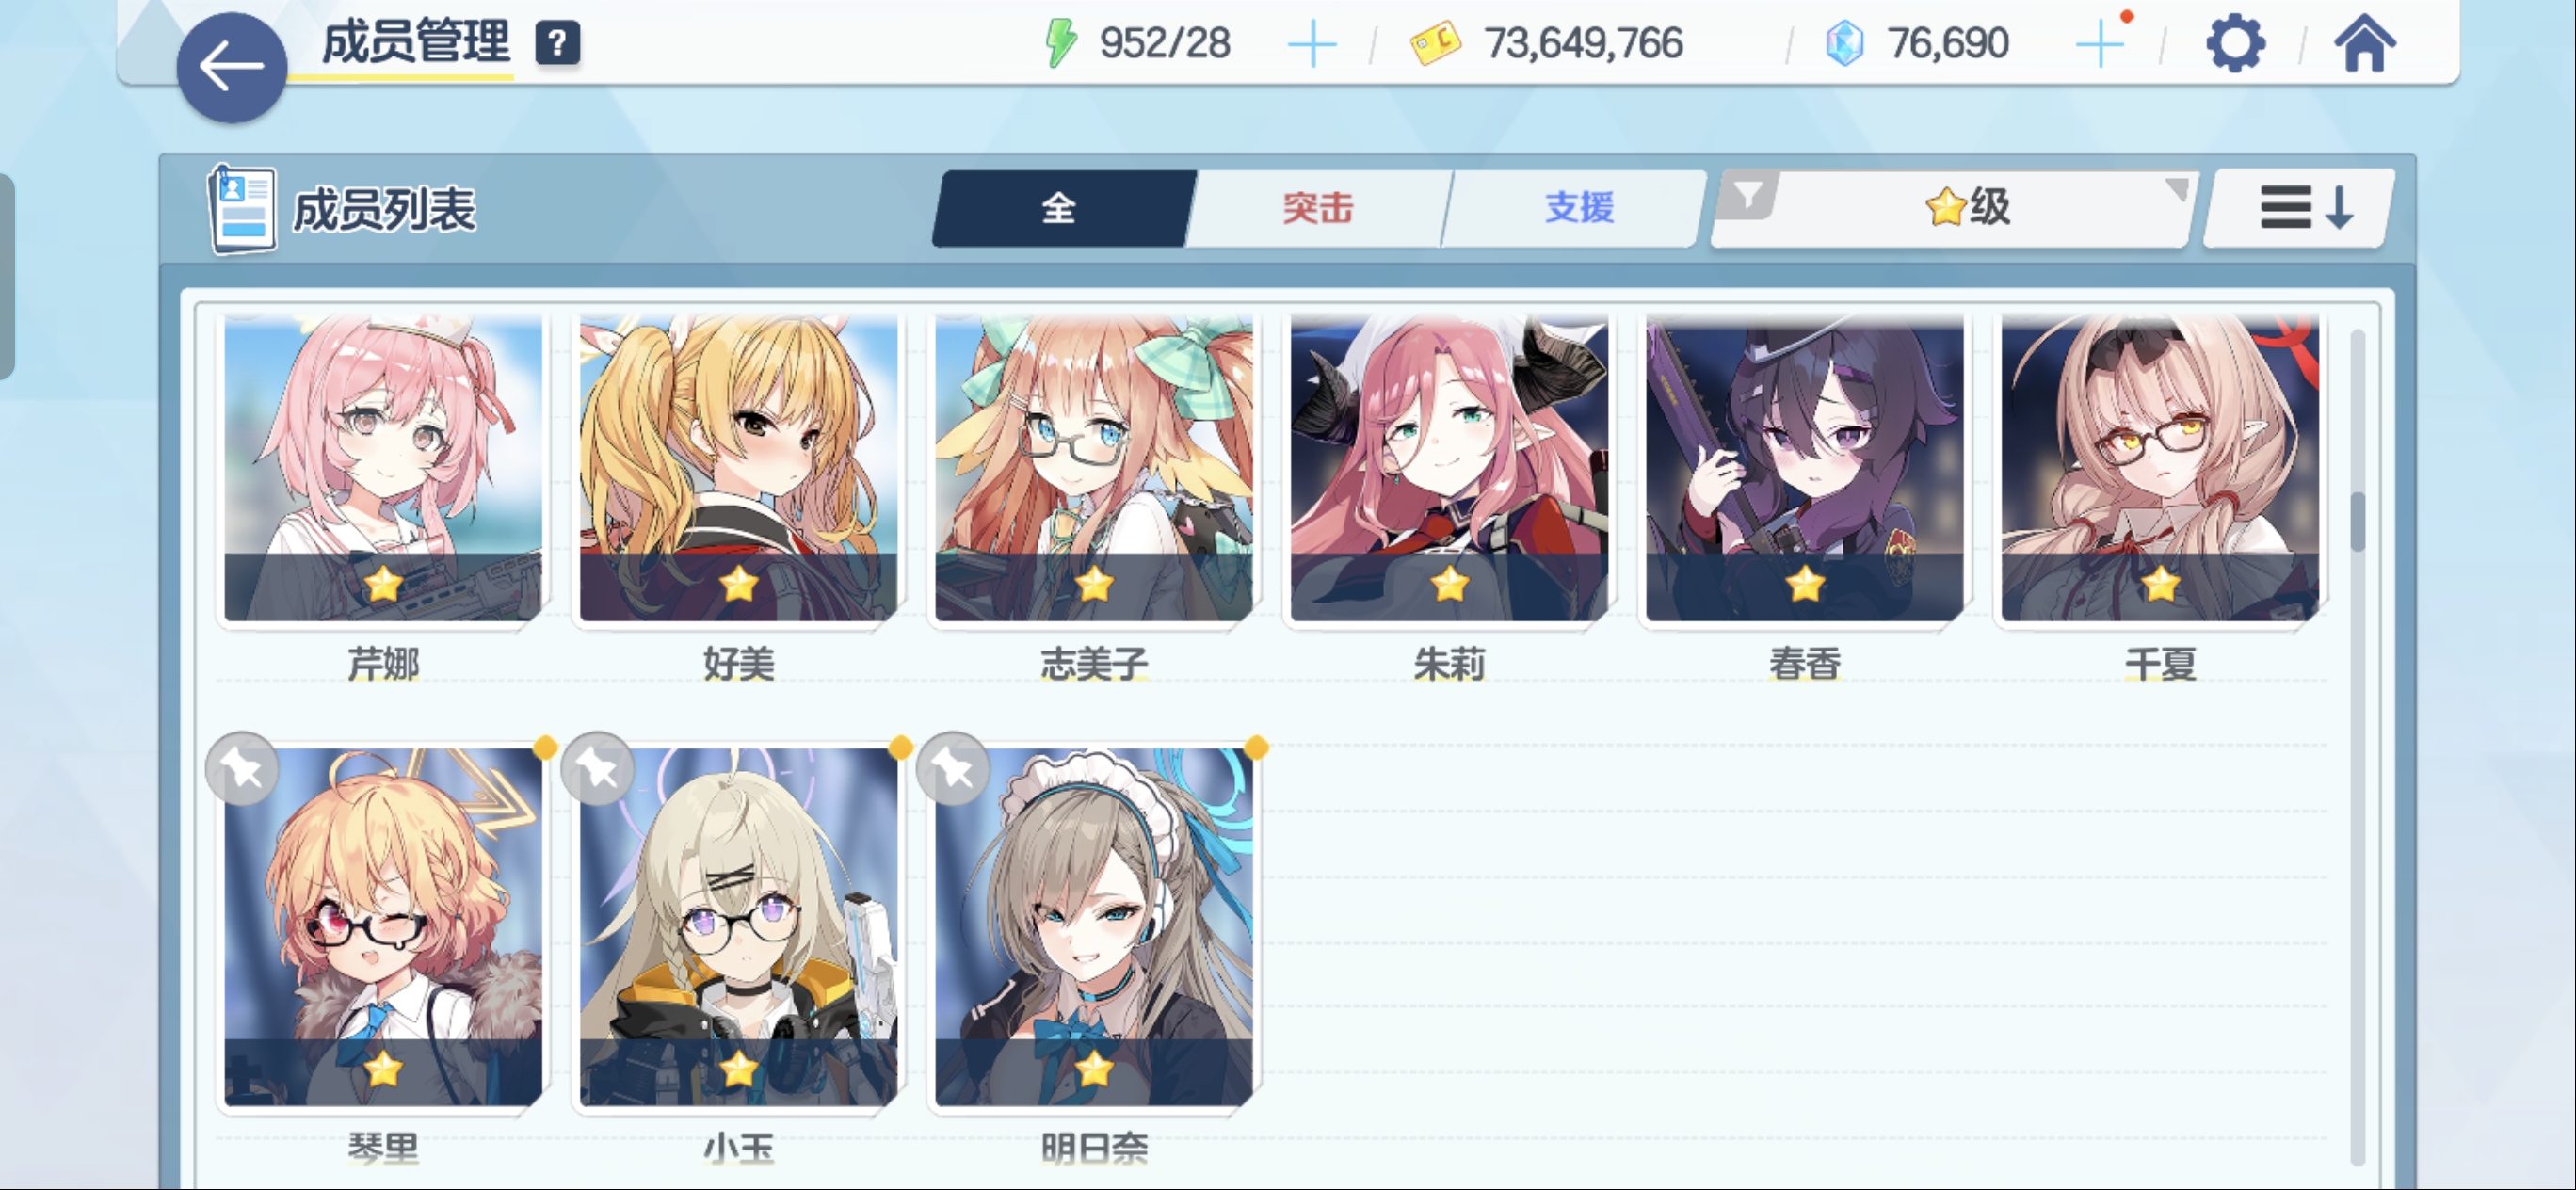The width and height of the screenshot is (2576, 1190).
Task: Click the green energy bolt icon
Action: 1060,43
